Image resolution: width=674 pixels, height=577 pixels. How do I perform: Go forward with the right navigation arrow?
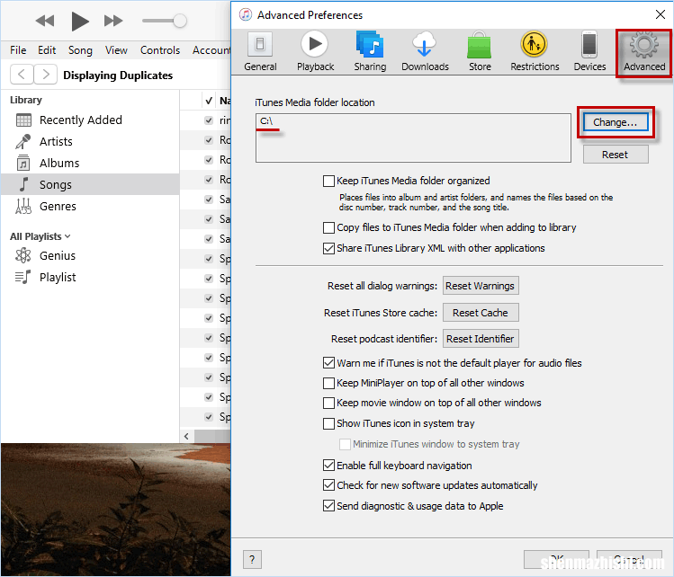[x=45, y=75]
